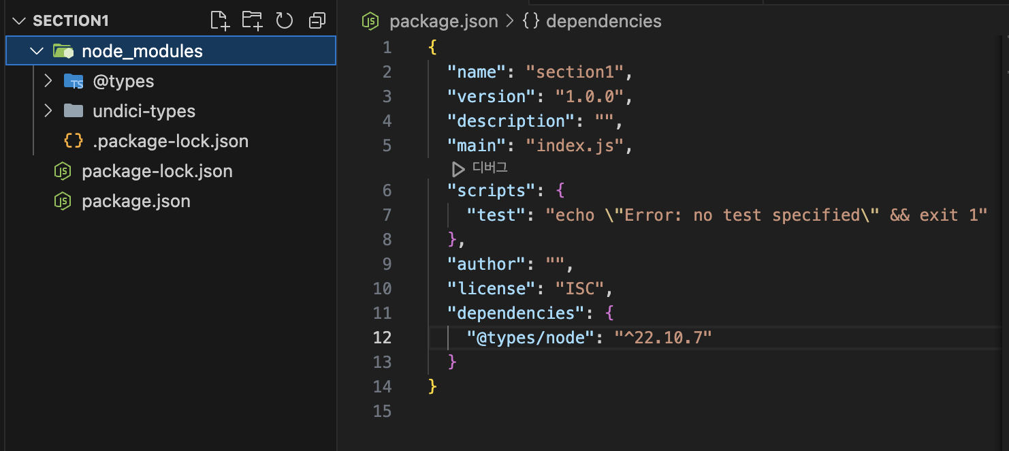Click the "@types/node" key on line 12
This screenshot has width=1009, height=451.
tap(530, 337)
